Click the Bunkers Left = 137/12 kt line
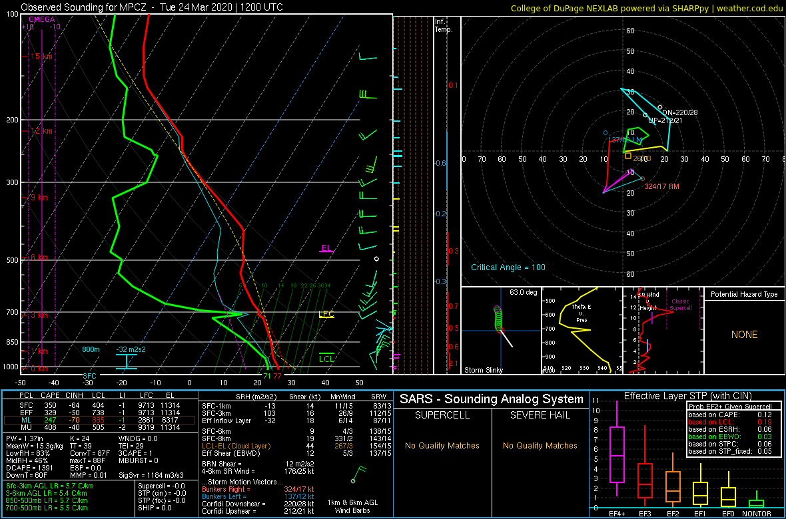Image resolution: width=786 pixels, height=519 pixels. (x=258, y=496)
